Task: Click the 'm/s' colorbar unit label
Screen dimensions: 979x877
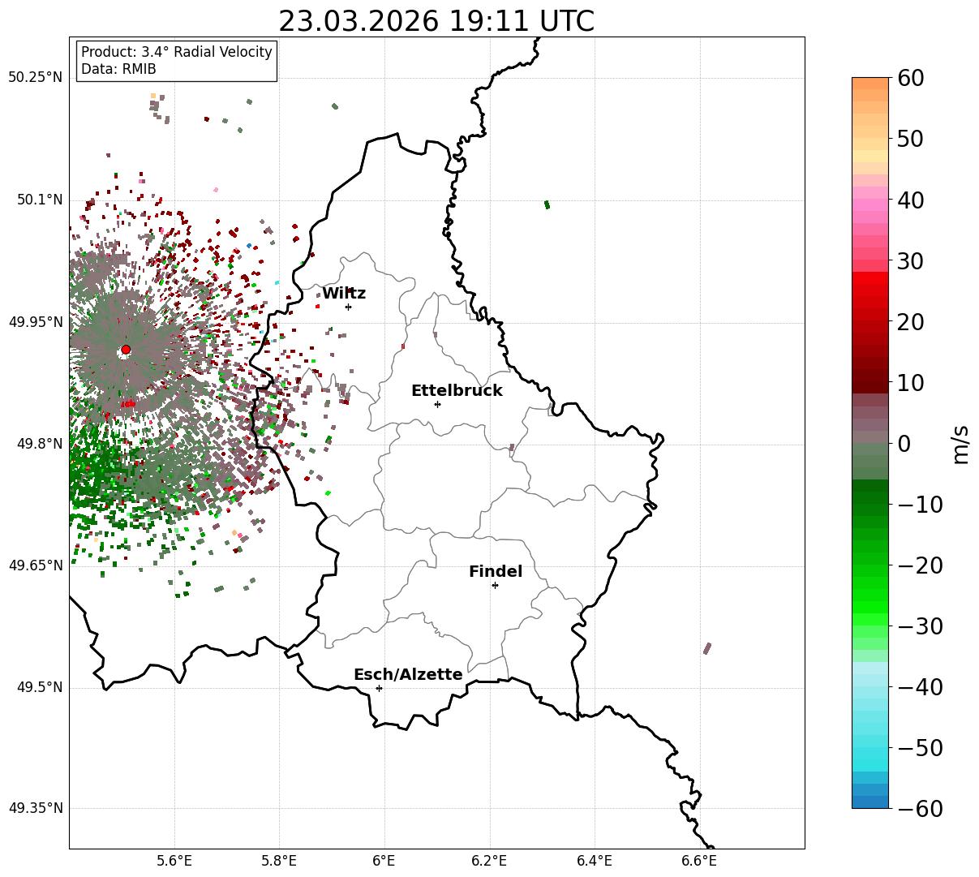Action: [961, 444]
